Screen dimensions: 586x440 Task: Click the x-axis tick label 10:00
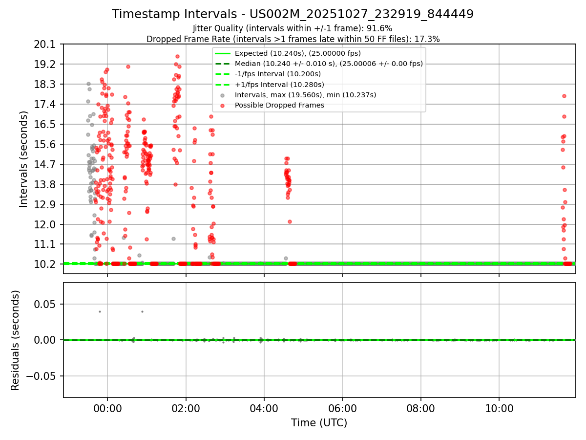(x=499, y=409)
